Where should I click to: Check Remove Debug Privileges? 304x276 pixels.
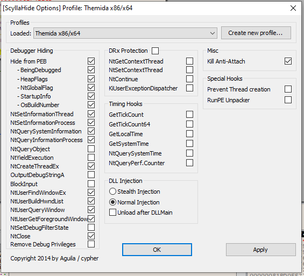point(91,244)
